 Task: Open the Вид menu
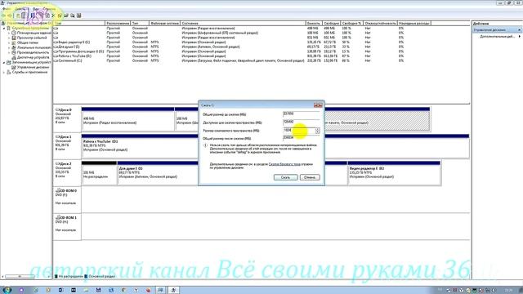[x=36, y=9]
